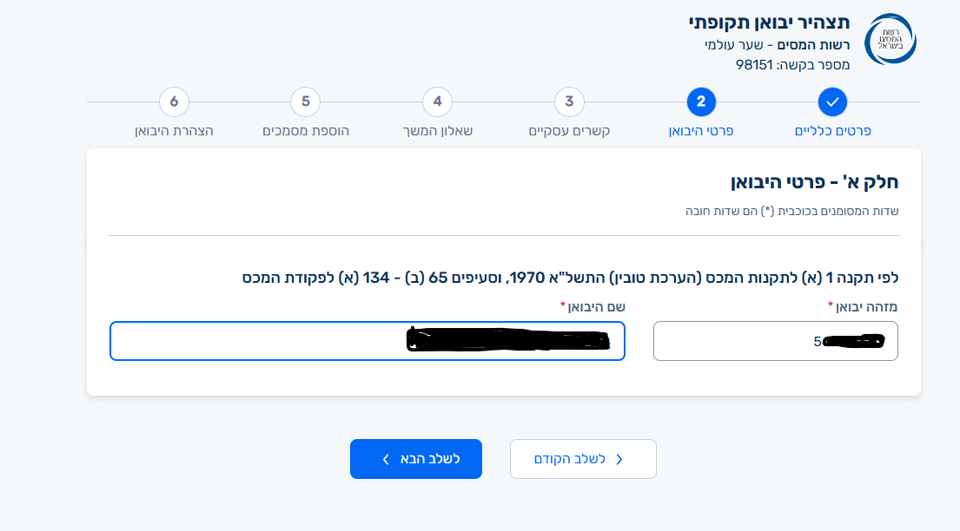
Task: Open step 5 circle
Action: point(306,102)
